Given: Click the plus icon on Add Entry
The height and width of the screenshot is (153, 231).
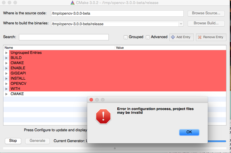Looking at the screenshot, I should (173, 37).
